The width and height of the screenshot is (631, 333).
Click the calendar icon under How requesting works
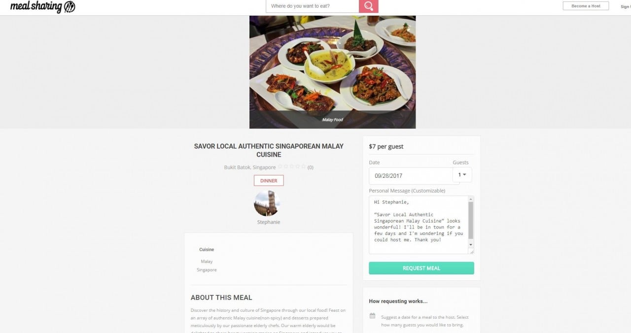(373, 316)
